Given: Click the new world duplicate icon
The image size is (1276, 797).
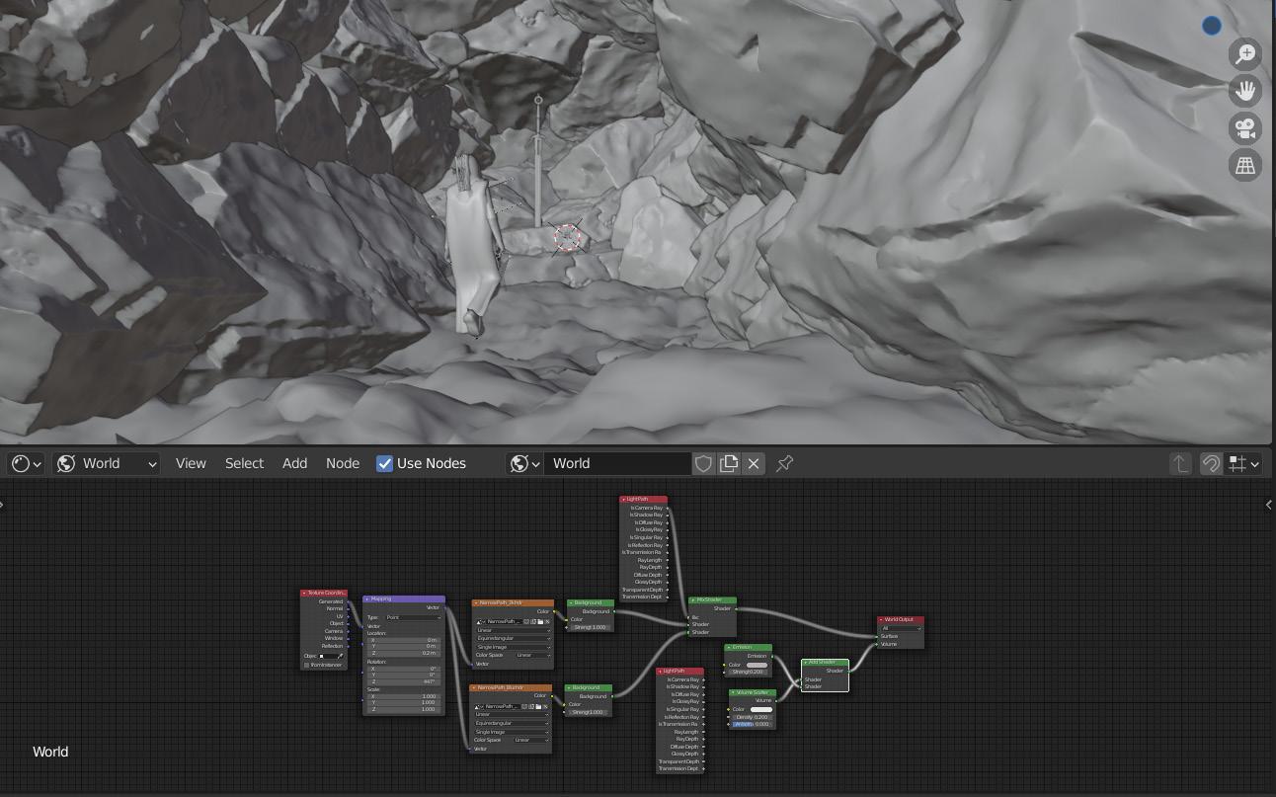Looking at the screenshot, I should click(729, 463).
